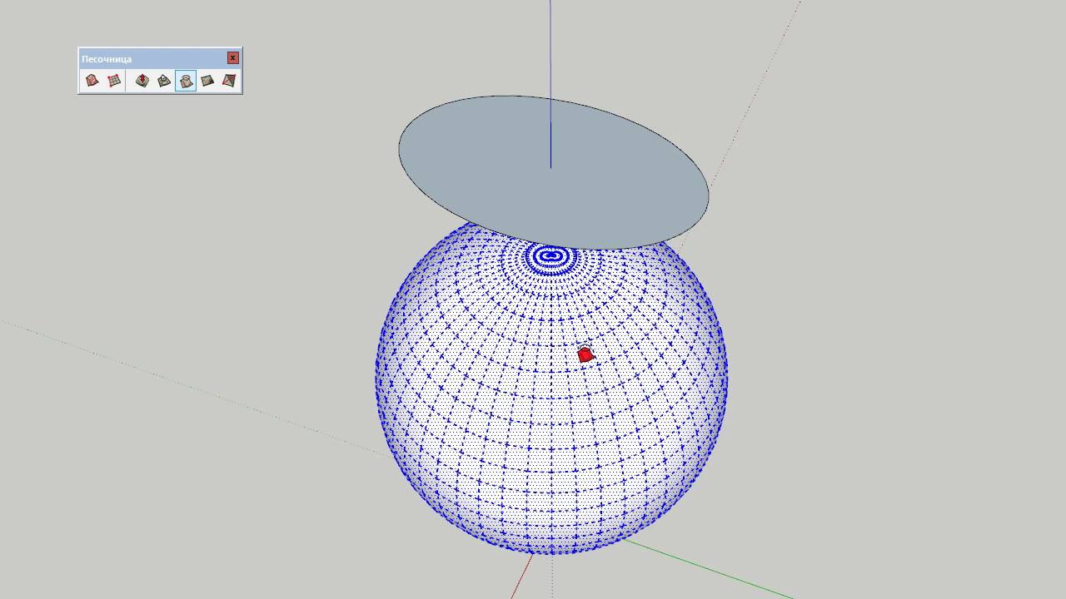Select the From Scratch sandbox tool
Image resolution: width=1066 pixels, height=599 pixels.
[x=114, y=81]
